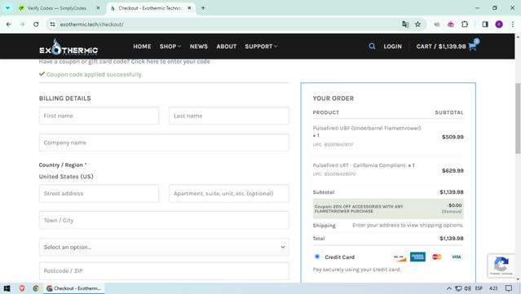Open the Brave browser taskbar icon
The width and height of the screenshot is (521, 294).
tap(21, 288)
